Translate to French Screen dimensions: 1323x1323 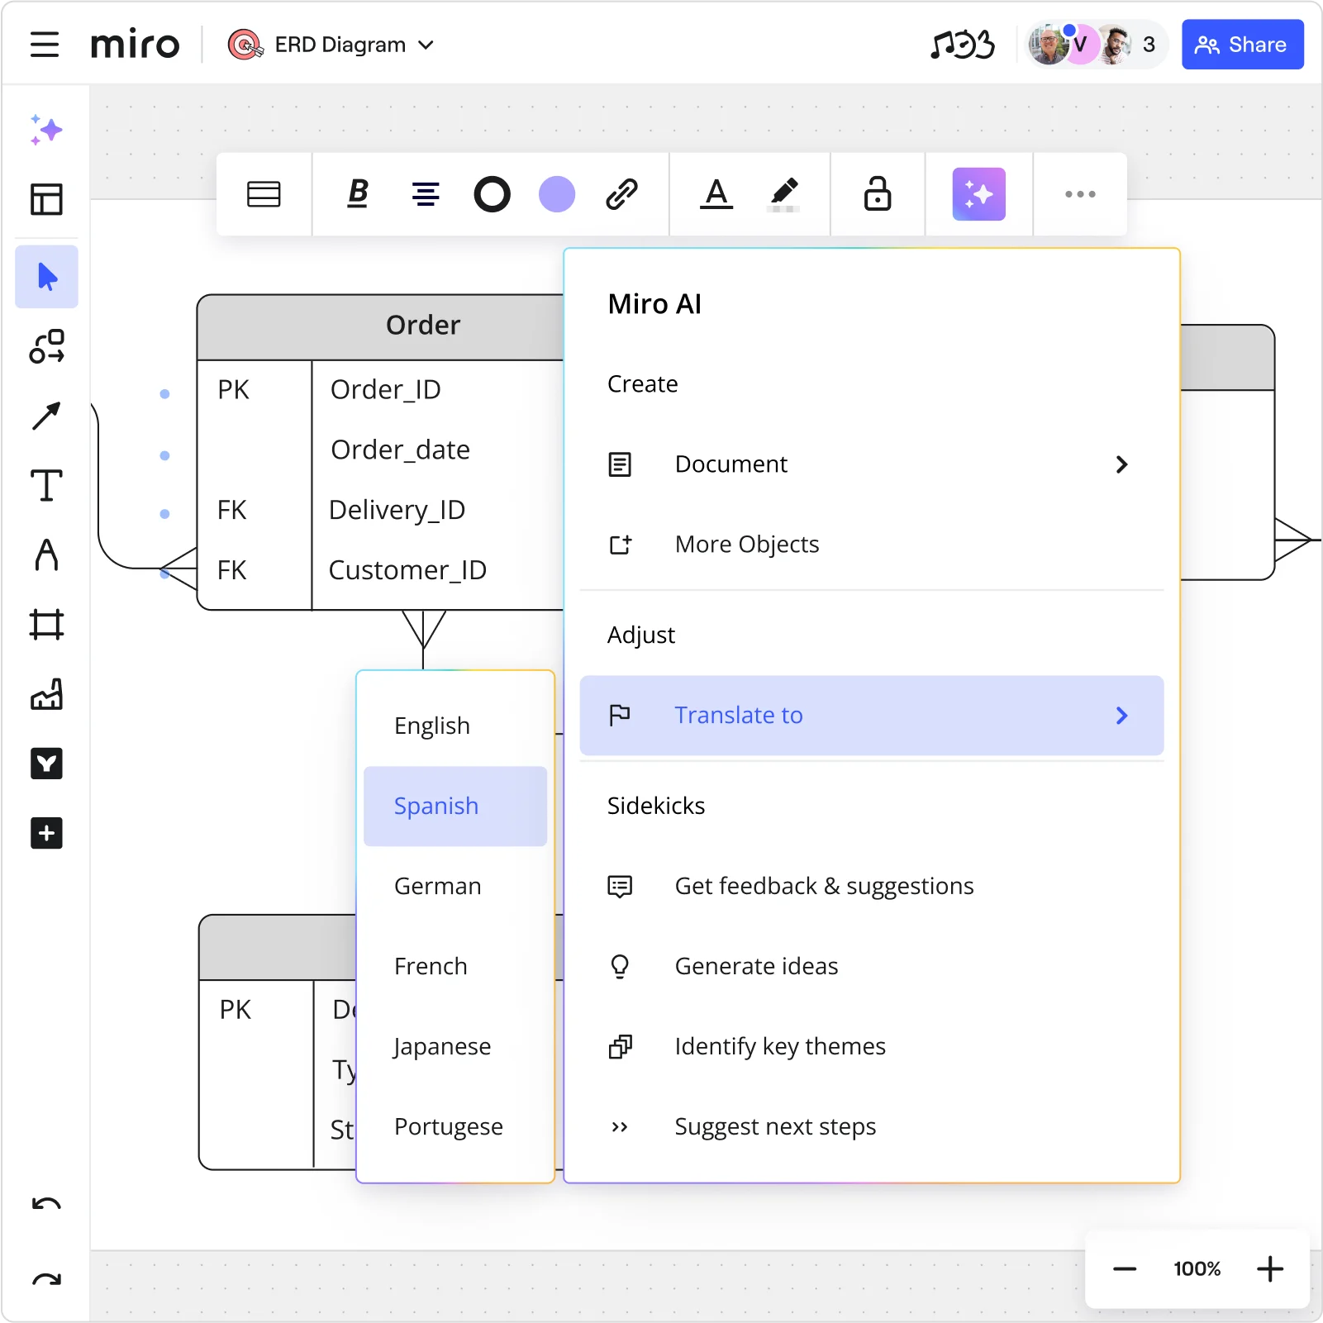pos(455,967)
